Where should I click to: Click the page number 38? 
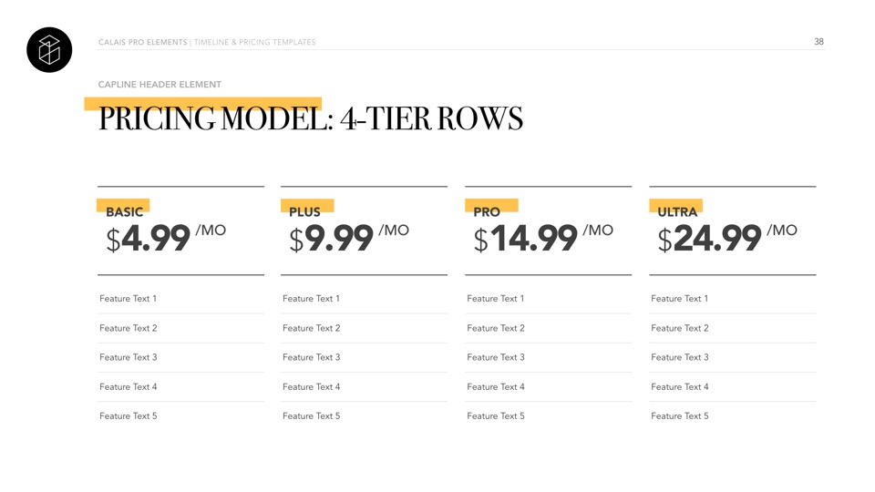(818, 42)
